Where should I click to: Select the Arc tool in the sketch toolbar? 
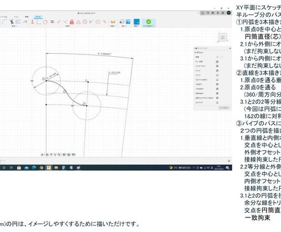4,22
